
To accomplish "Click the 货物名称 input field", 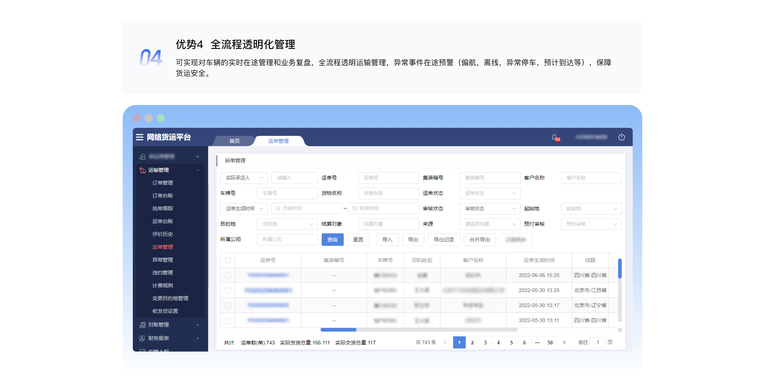I will (x=388, y=193).
